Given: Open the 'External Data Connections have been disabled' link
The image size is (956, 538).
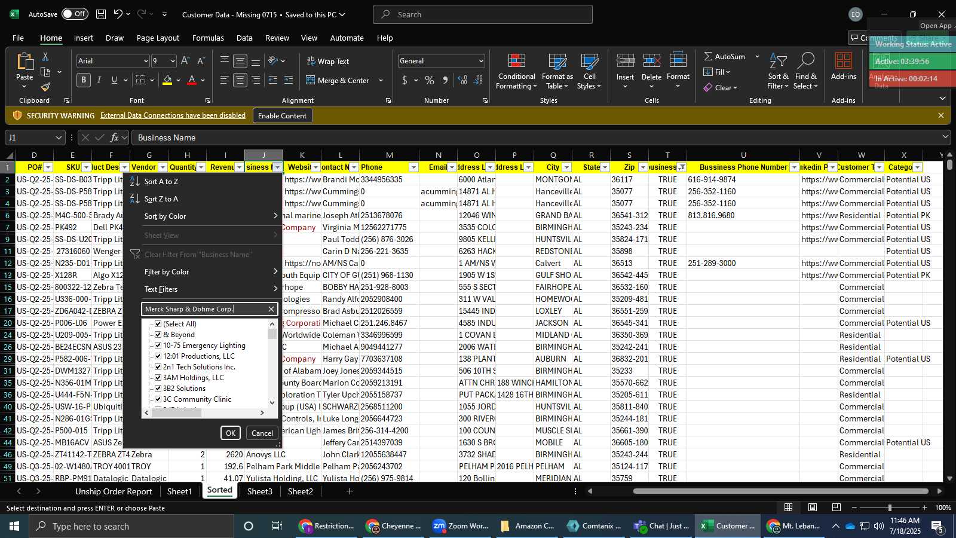Looking at the screenshot, I should pyautogui.click(x=173, y=115).
